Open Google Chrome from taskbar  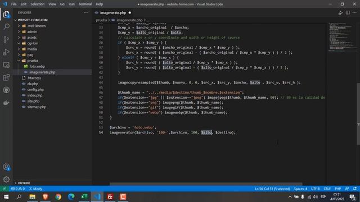point(58,197)
